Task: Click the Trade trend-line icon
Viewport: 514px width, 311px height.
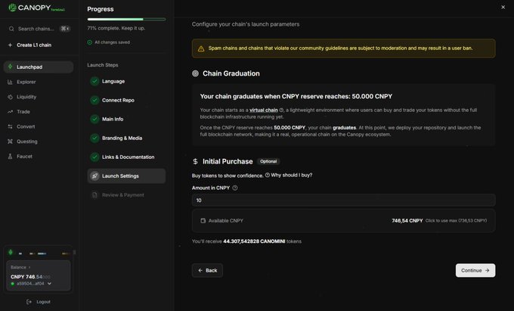Action: point(10,111)
